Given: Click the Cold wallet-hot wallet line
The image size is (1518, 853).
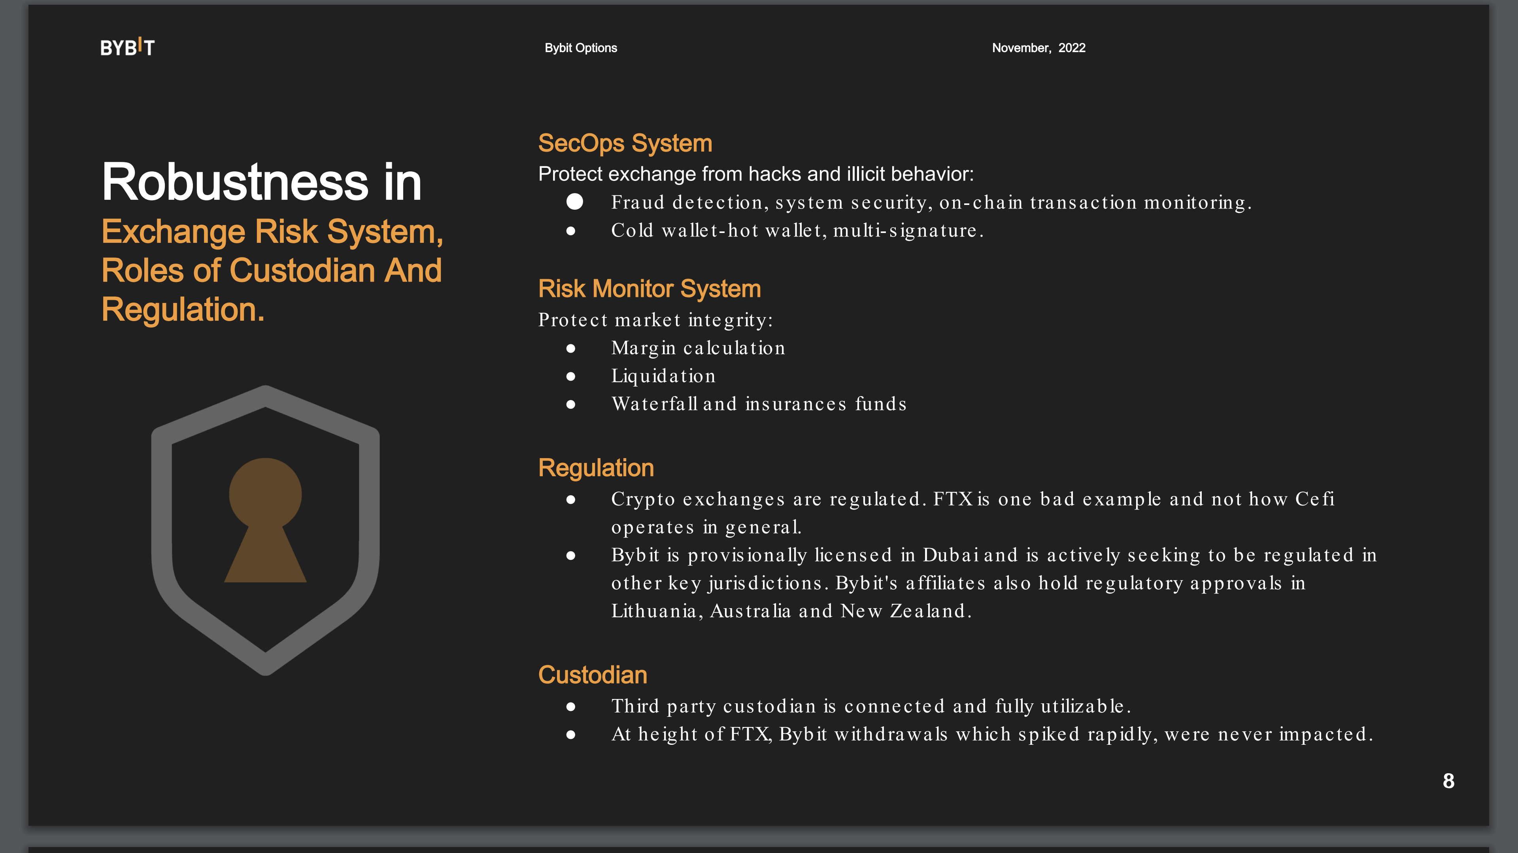Looking at the screenshot, I should [x=797, y=230].
